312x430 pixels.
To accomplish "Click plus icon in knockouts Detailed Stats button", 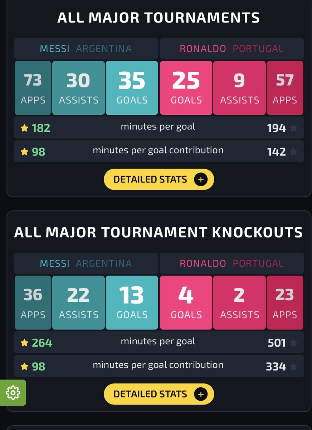I will [201, 394].
